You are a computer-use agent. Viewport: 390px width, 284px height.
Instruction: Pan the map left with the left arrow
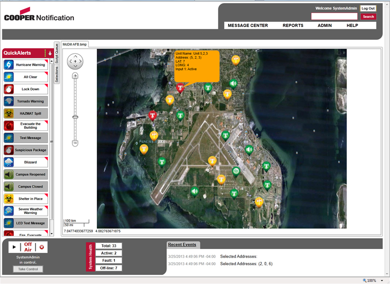[70, 61]
